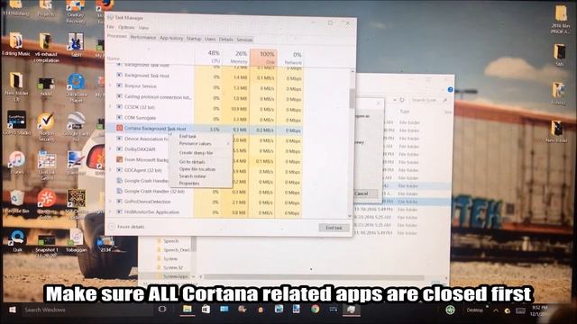Click the Search Windows taskbar box
This screenshot has width=577, height=324.
click(x=87, y=310)
